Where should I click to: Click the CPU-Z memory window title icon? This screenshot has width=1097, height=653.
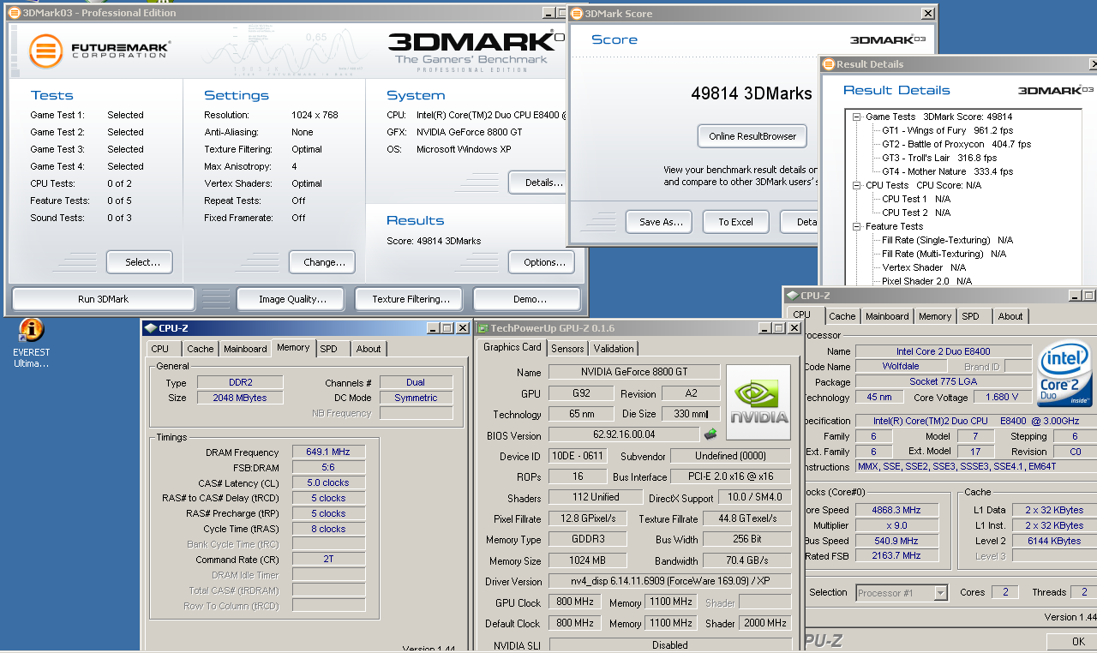tap(150, 327)
